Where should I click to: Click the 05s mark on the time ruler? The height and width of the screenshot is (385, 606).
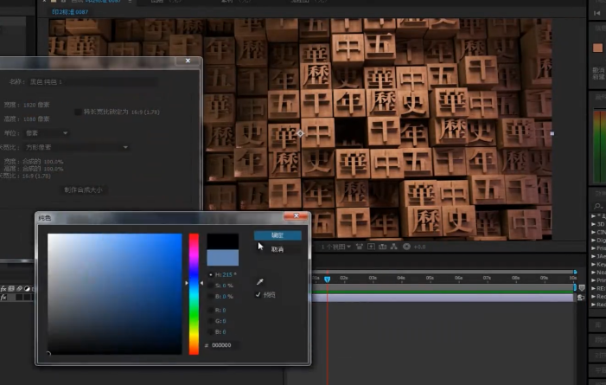pyautogui.click(x=430, y=278)
